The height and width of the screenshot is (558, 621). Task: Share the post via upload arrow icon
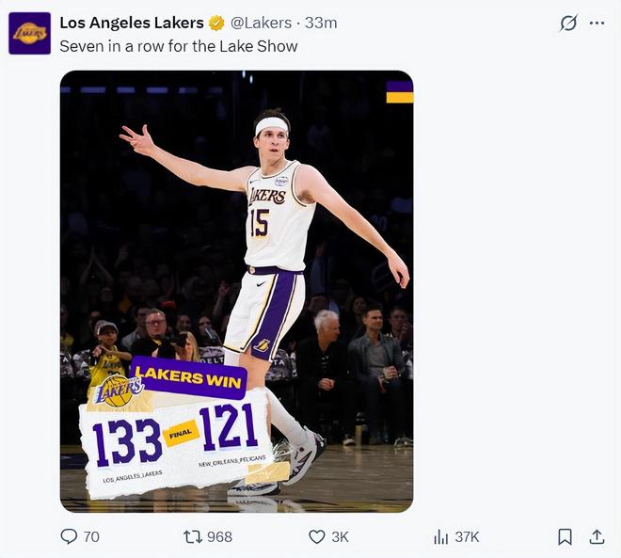pos(597,536)
